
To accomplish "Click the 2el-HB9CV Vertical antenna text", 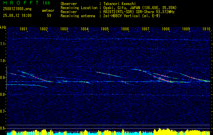I will (132, 16).
